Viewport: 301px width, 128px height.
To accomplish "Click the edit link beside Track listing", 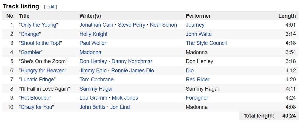I will [x=50, y=7].
